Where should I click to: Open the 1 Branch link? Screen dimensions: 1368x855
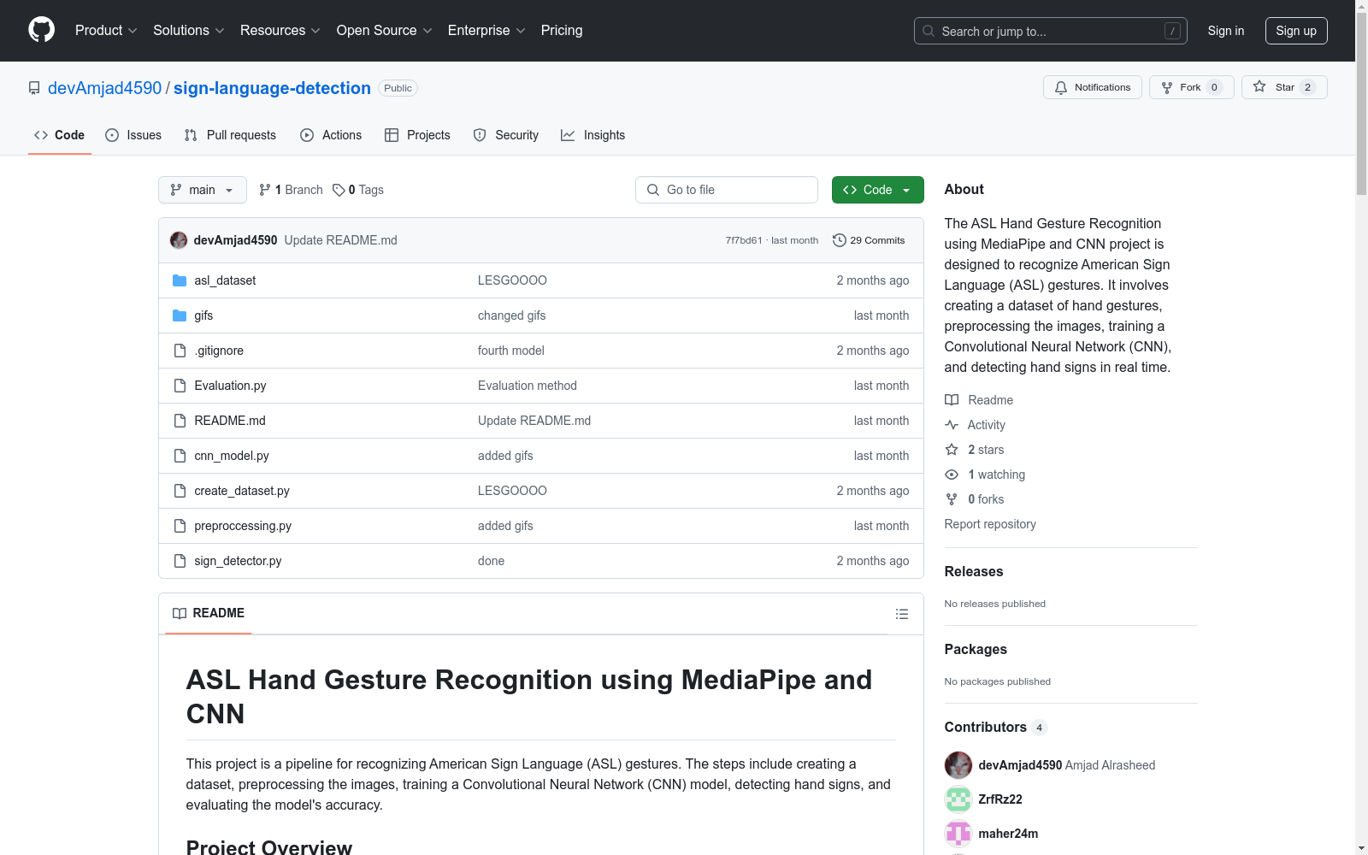[291, 190]
